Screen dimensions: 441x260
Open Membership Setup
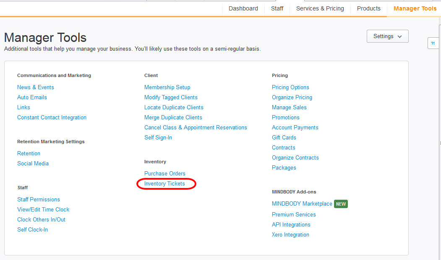[167, 88]
